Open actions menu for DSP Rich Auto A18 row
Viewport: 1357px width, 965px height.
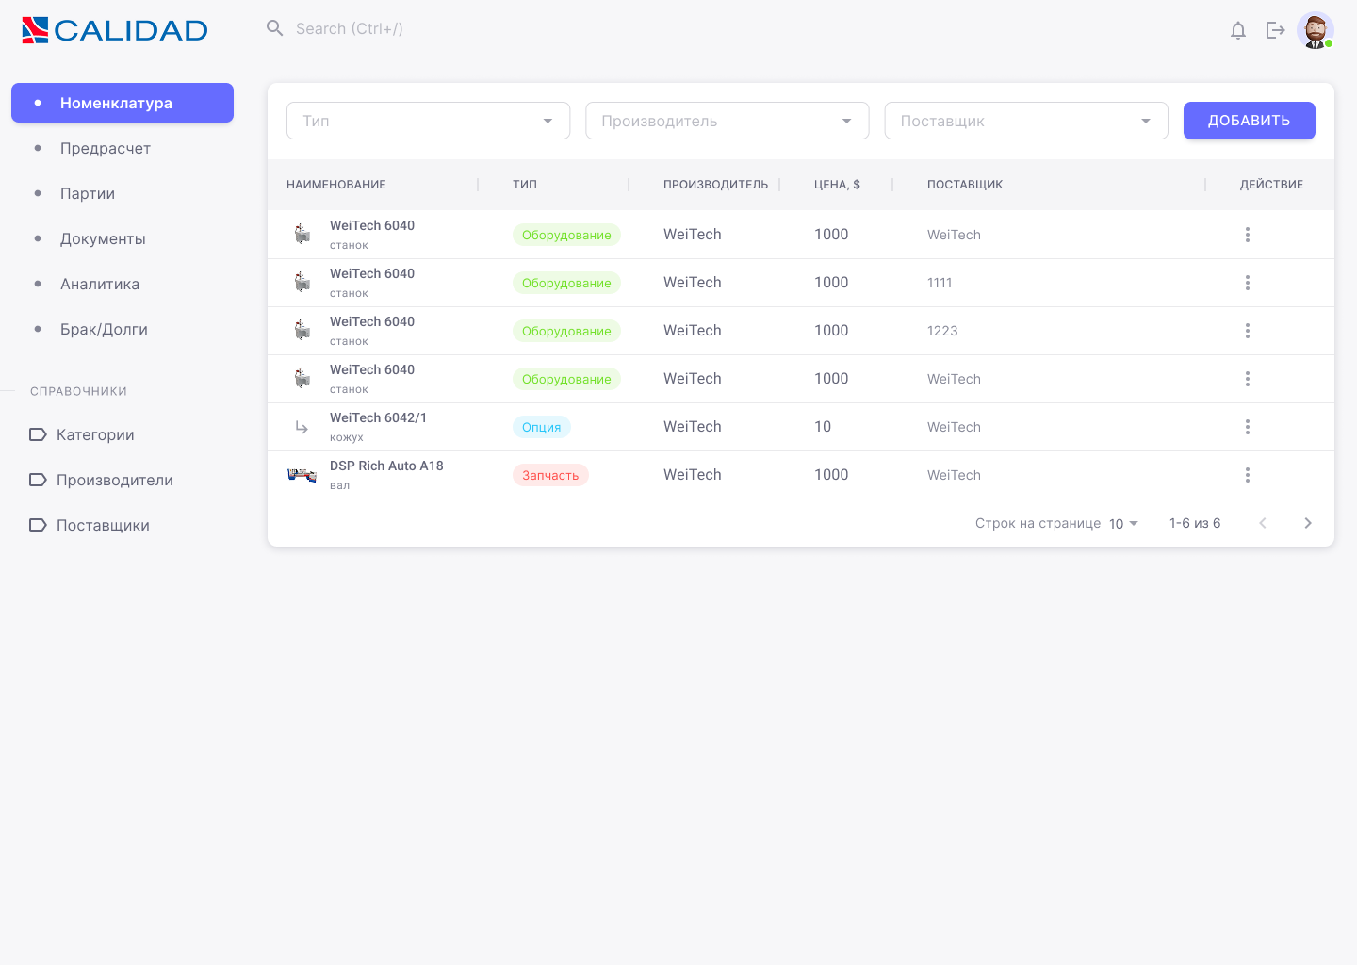[x=1248, y=475]
